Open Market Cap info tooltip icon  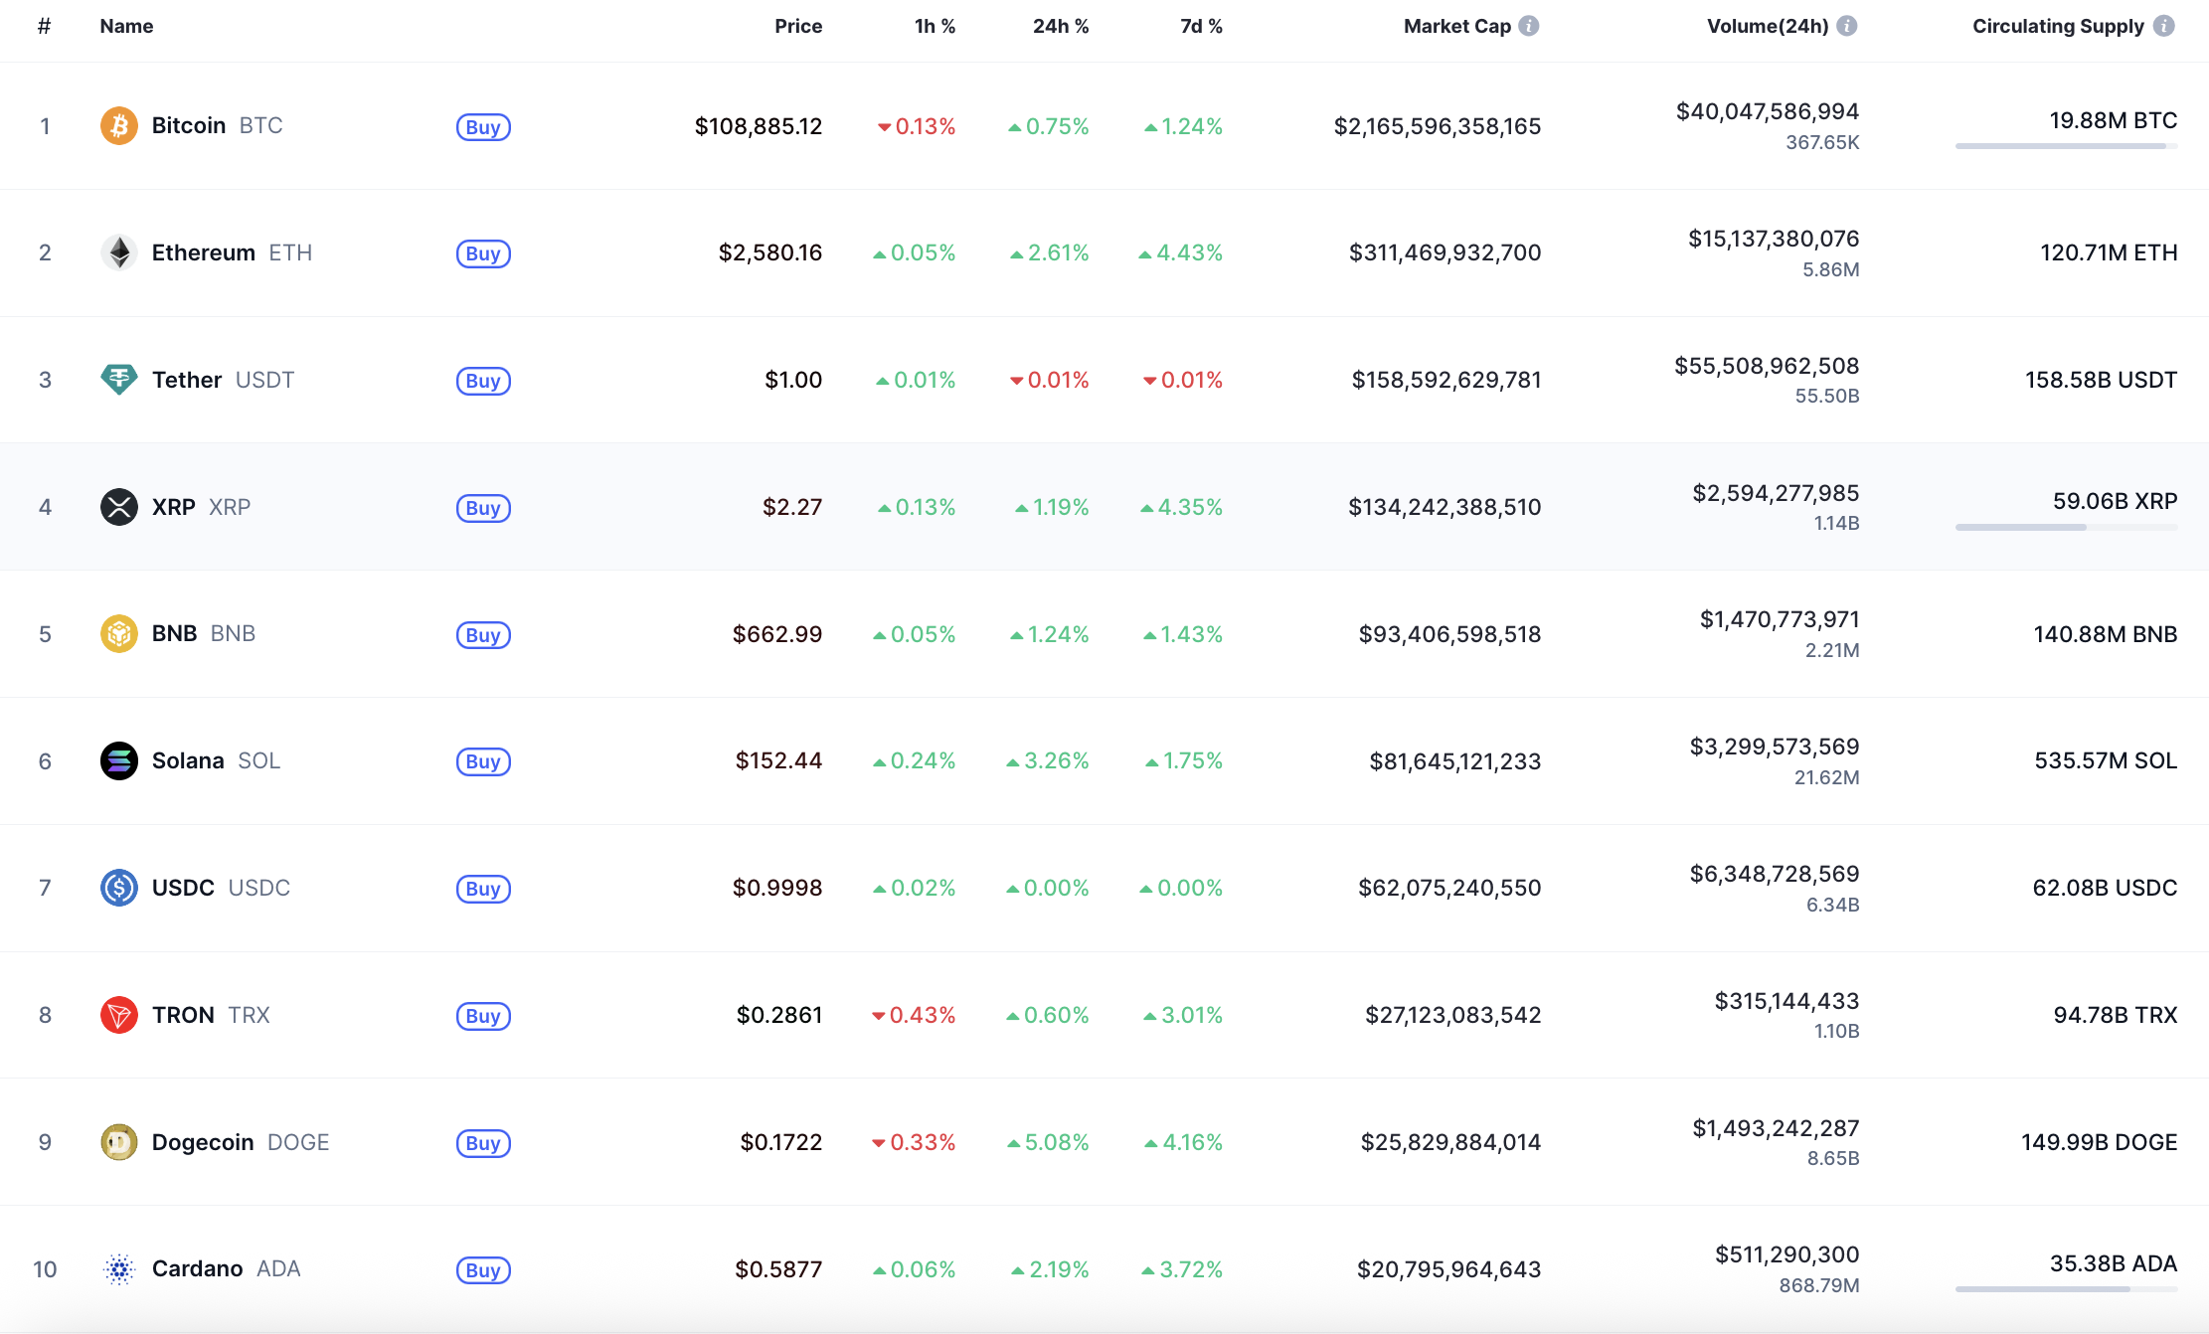(x=1529, y=26)
